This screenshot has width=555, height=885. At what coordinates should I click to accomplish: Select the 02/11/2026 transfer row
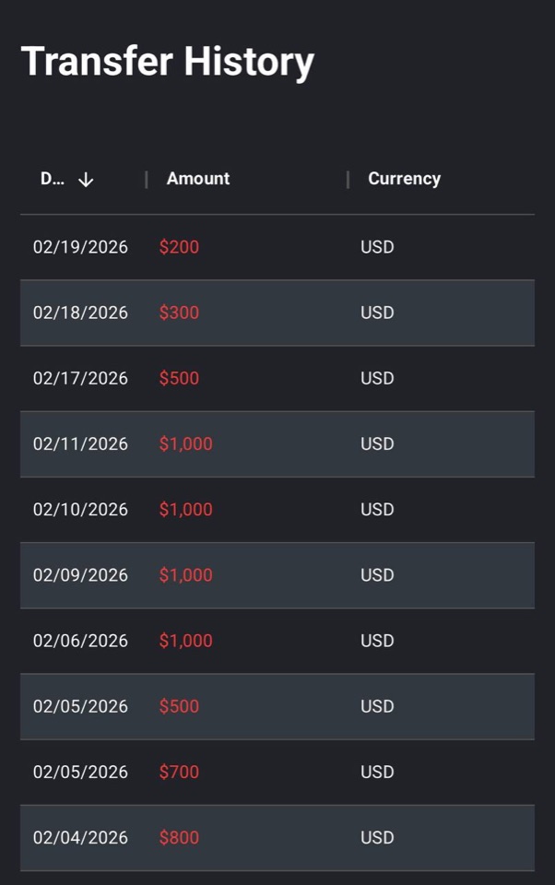277,444
